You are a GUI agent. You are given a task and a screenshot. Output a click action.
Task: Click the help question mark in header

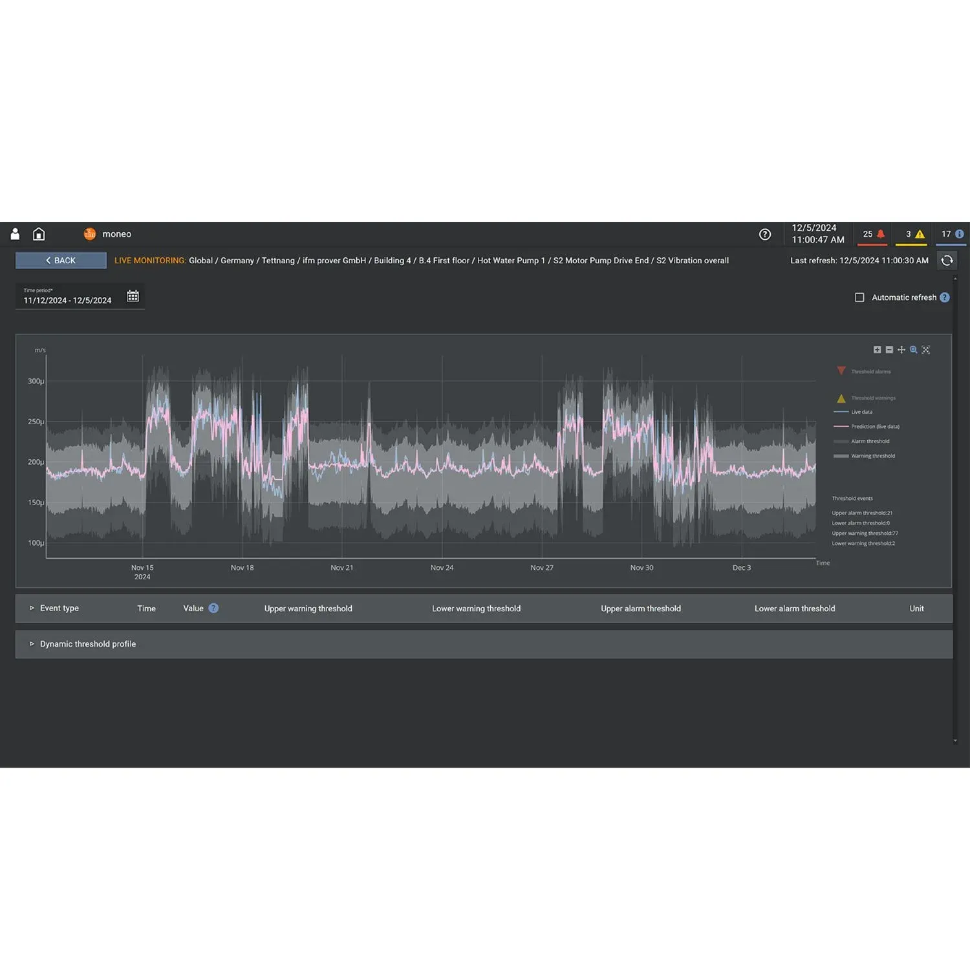765,234
